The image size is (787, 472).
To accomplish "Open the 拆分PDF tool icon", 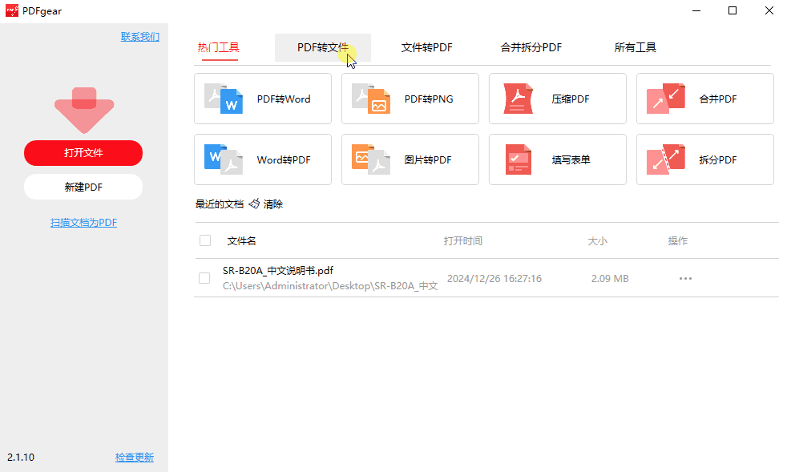I will (x=666, y=160).
